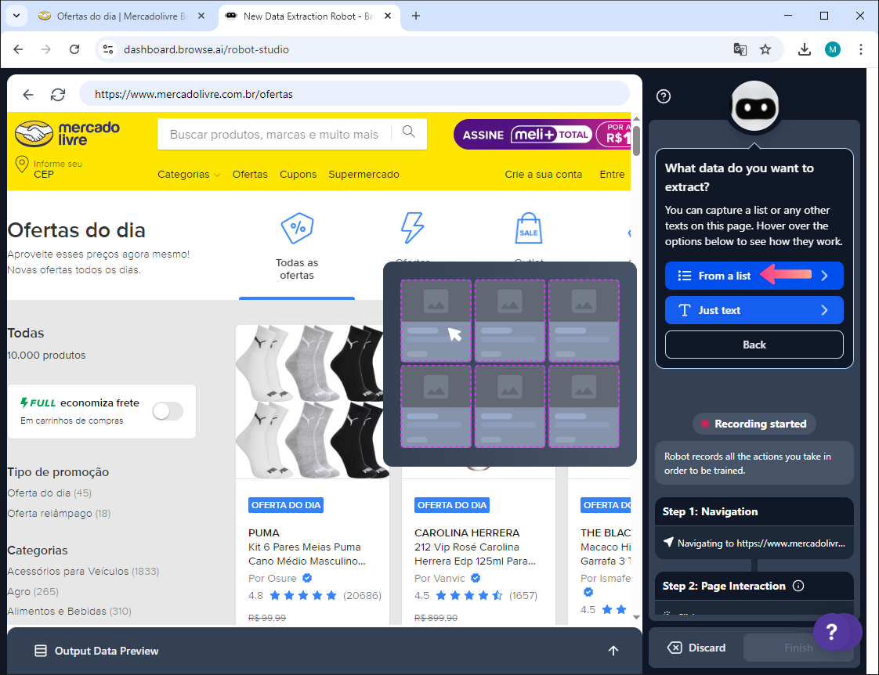Click the Por Vanvic seller text
Viewport: 879px width, 675px height.
pos(439,578)
